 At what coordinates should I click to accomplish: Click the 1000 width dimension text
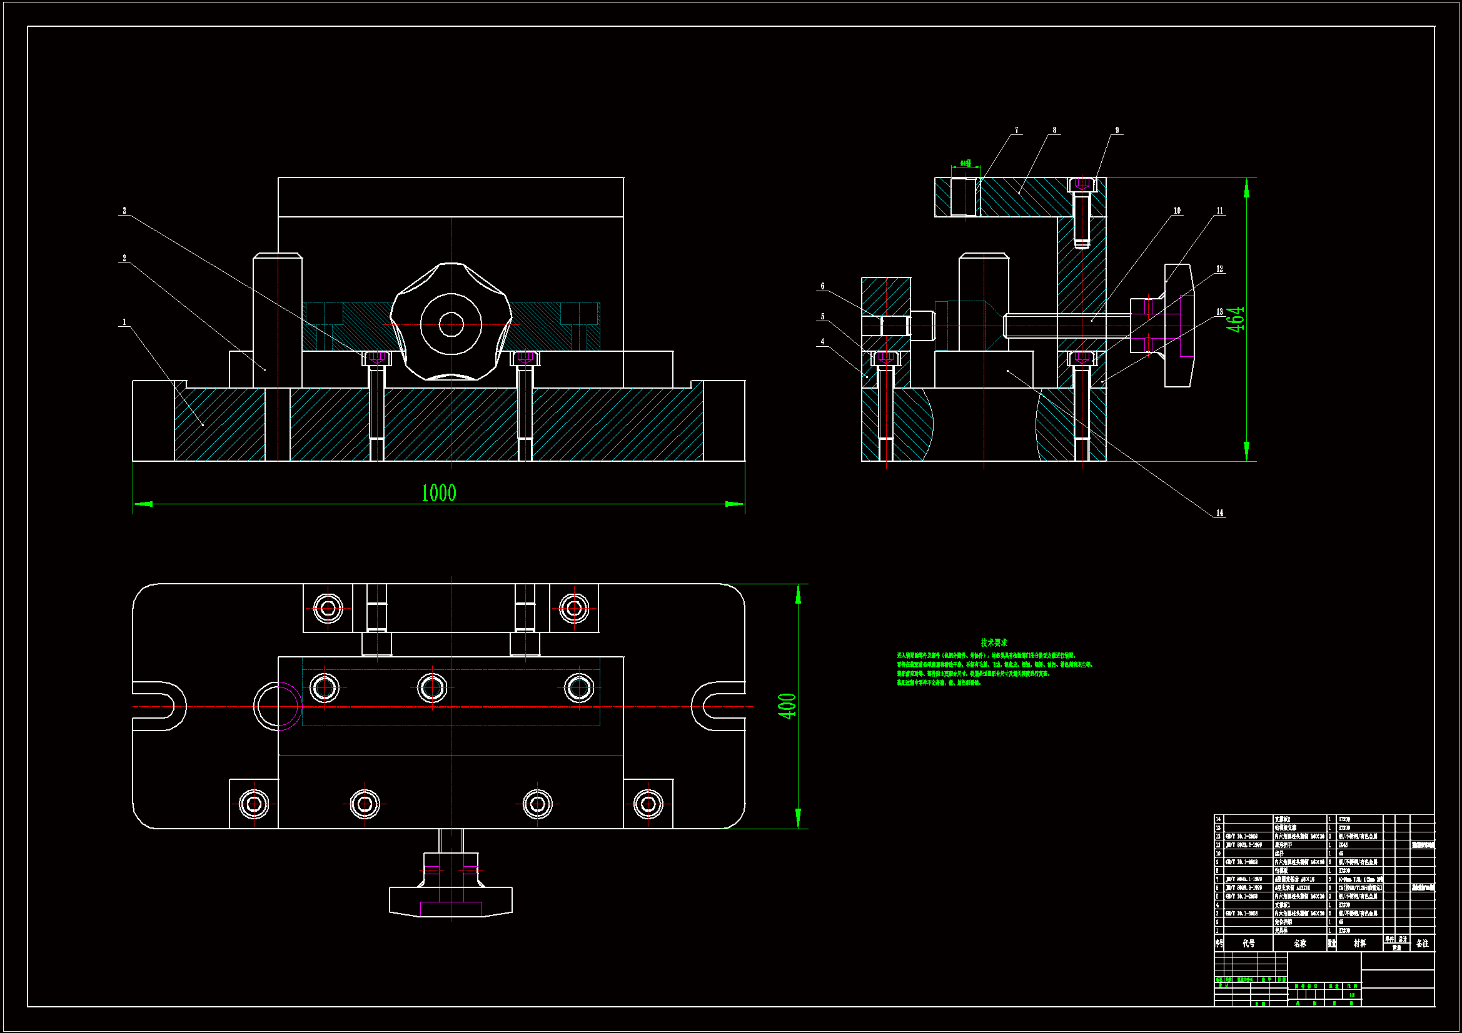(439, 492)
